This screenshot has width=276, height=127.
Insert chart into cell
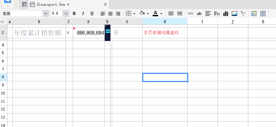pos(226,14)
